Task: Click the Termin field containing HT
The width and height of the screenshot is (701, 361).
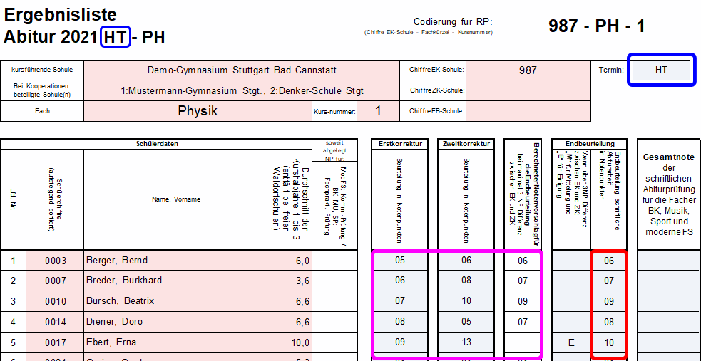Action: point(661,70)
